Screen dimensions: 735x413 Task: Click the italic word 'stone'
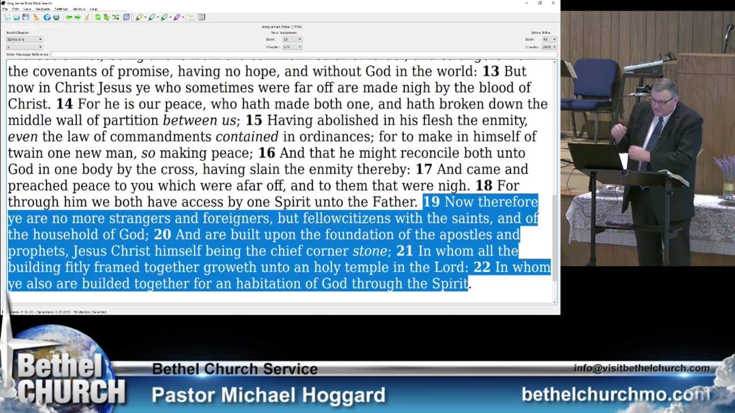[x=370, y=251]
